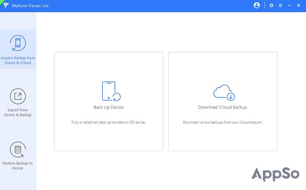
Task: Click the "iMyFone iTransor Lite" window title
Action: pos(30,6)
